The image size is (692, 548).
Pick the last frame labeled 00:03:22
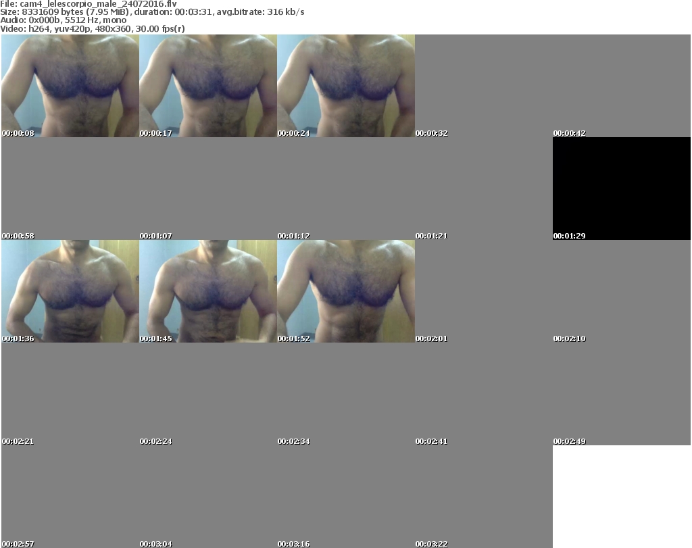484,497
